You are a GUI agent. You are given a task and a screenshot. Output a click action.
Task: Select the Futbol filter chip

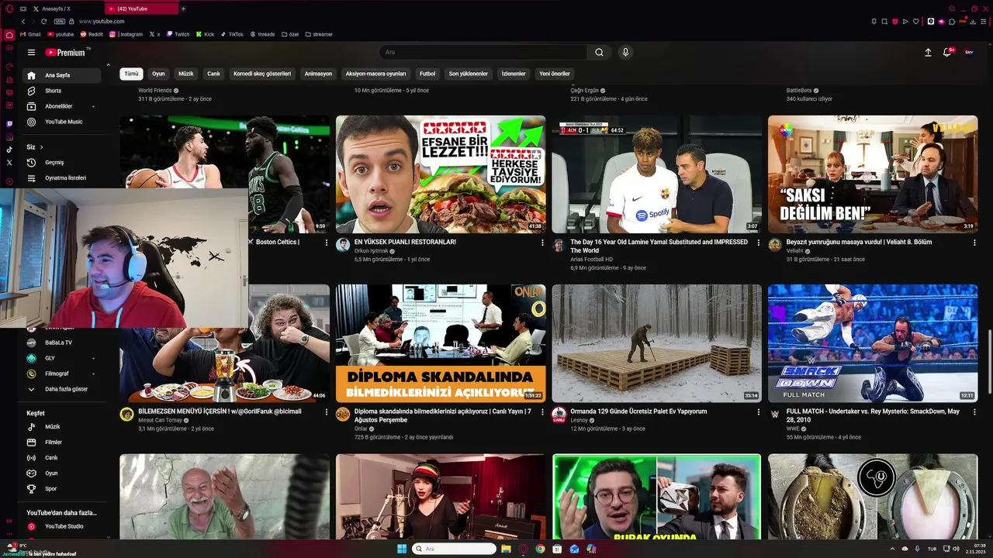click(x=427, y=74)
